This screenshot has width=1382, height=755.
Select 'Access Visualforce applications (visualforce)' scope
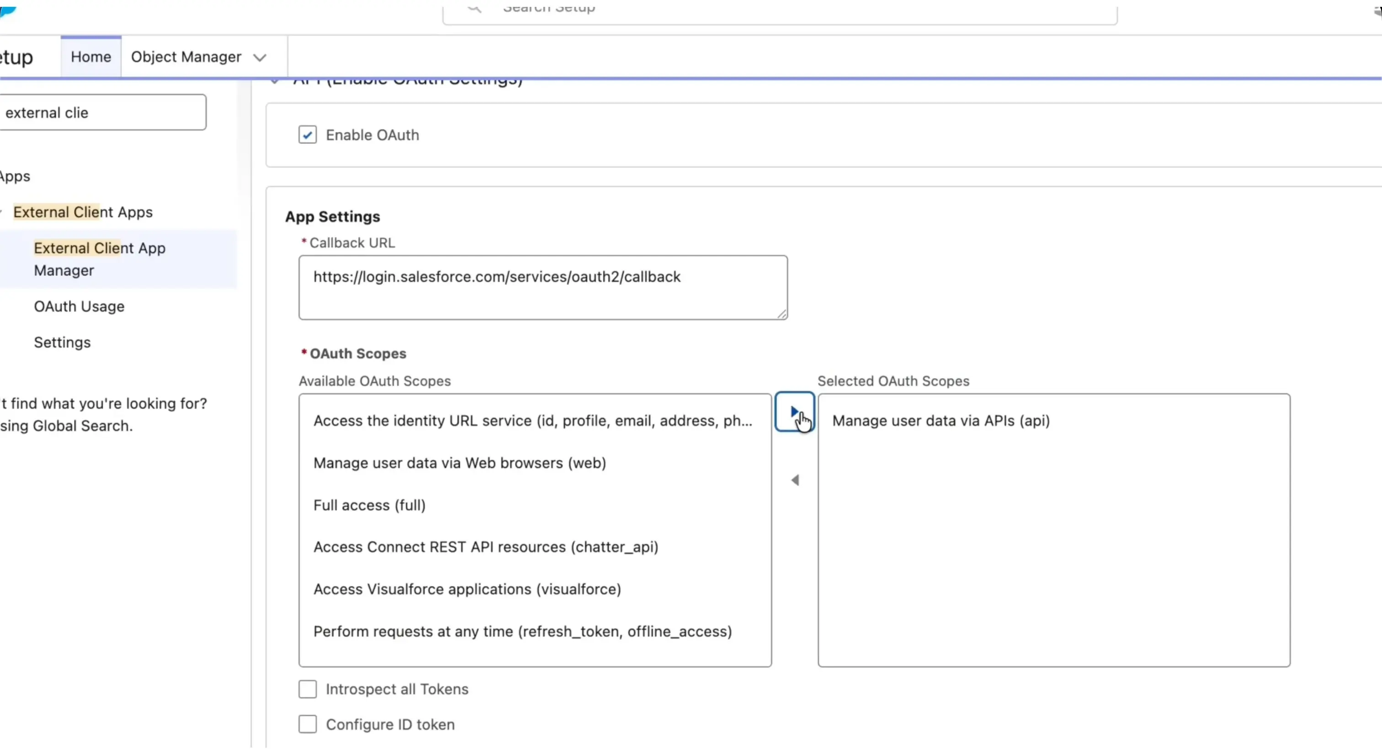pos(534,589)
